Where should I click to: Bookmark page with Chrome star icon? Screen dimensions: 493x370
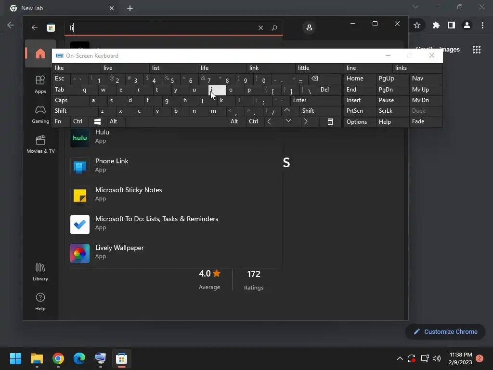point(417,25)
